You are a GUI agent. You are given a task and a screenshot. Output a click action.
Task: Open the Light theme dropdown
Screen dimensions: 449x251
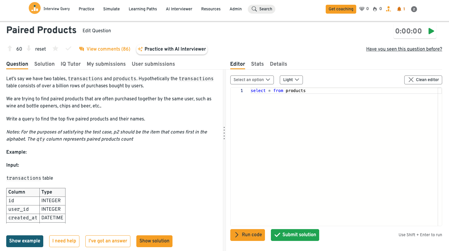[x=291, y=80]
